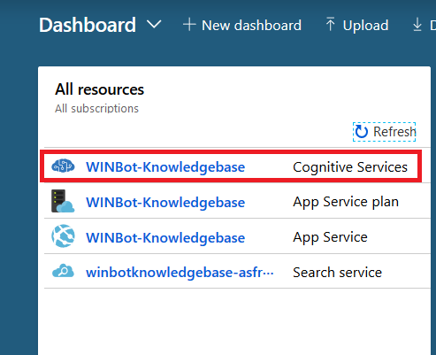Open the winbotknowledgebase-asfr search service link

point(180,272)
